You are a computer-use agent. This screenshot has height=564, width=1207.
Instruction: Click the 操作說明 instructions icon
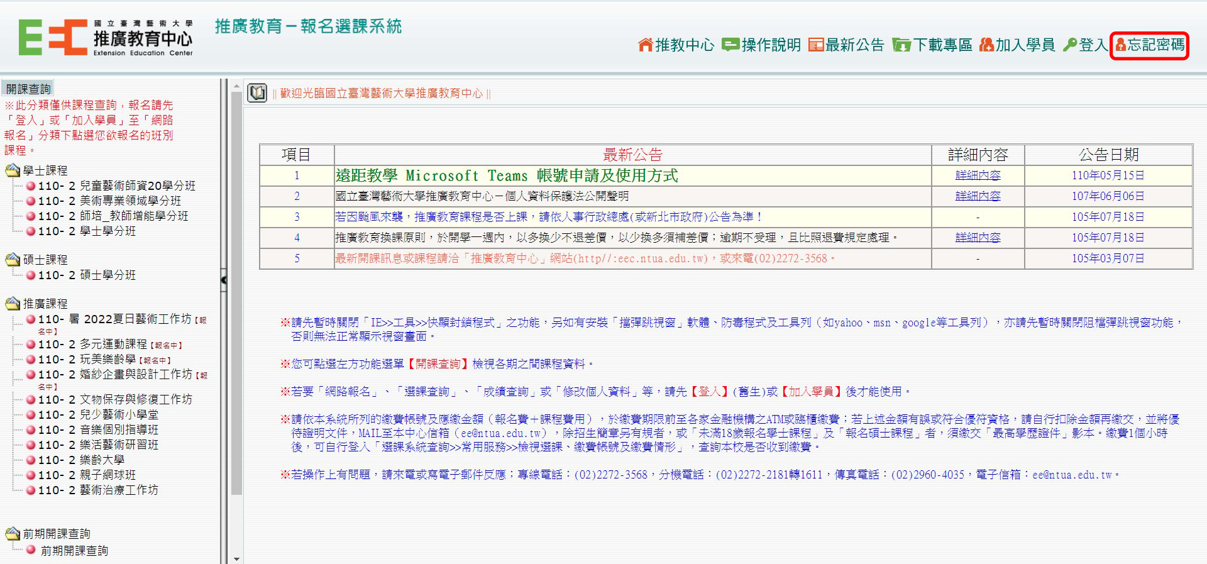730,45
